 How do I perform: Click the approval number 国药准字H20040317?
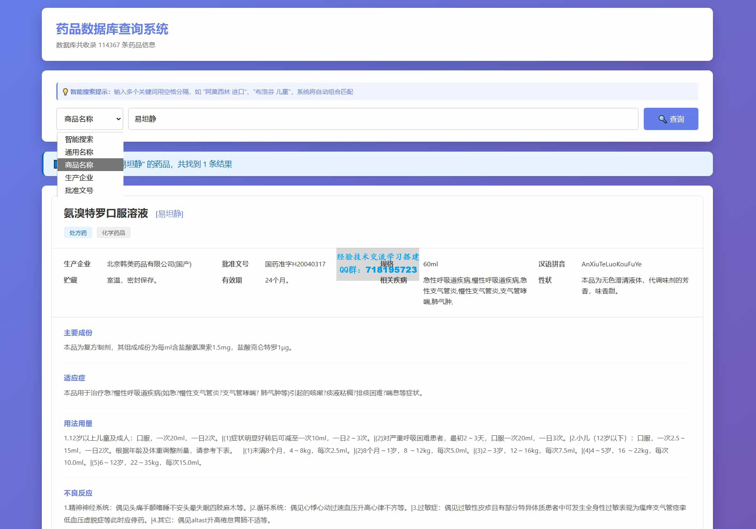pyautogui.click(x=295, y=264)
